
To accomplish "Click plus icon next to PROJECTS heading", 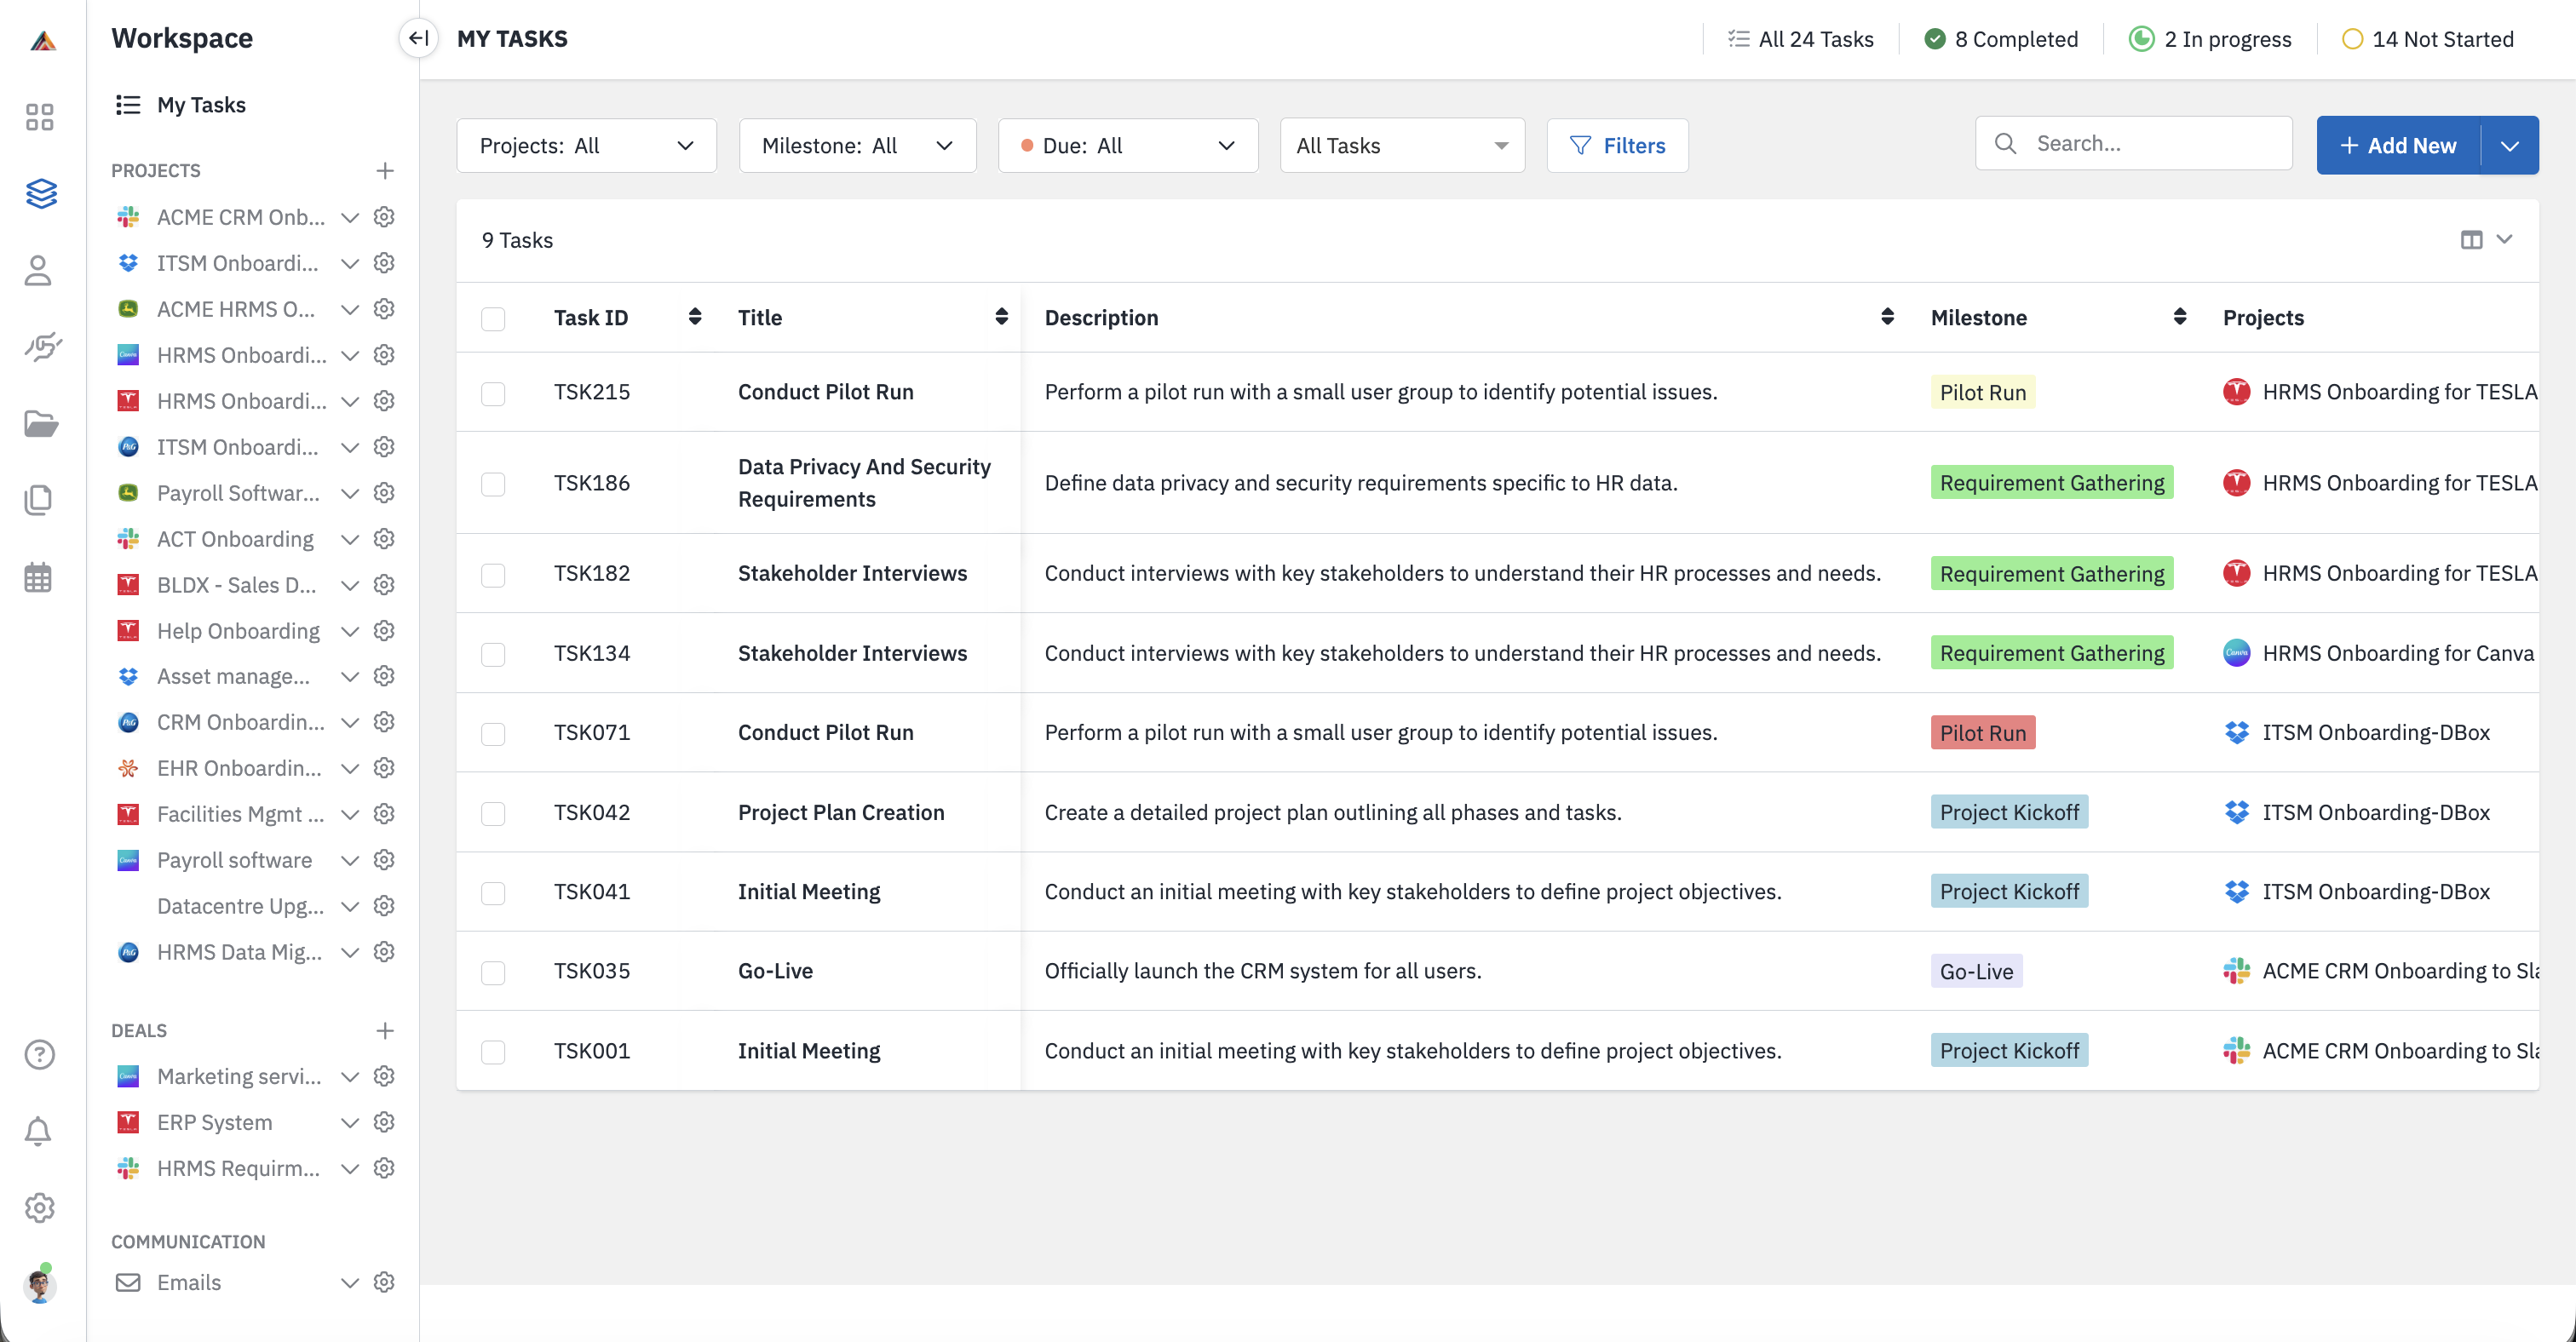I will click(x=384, y=169).
